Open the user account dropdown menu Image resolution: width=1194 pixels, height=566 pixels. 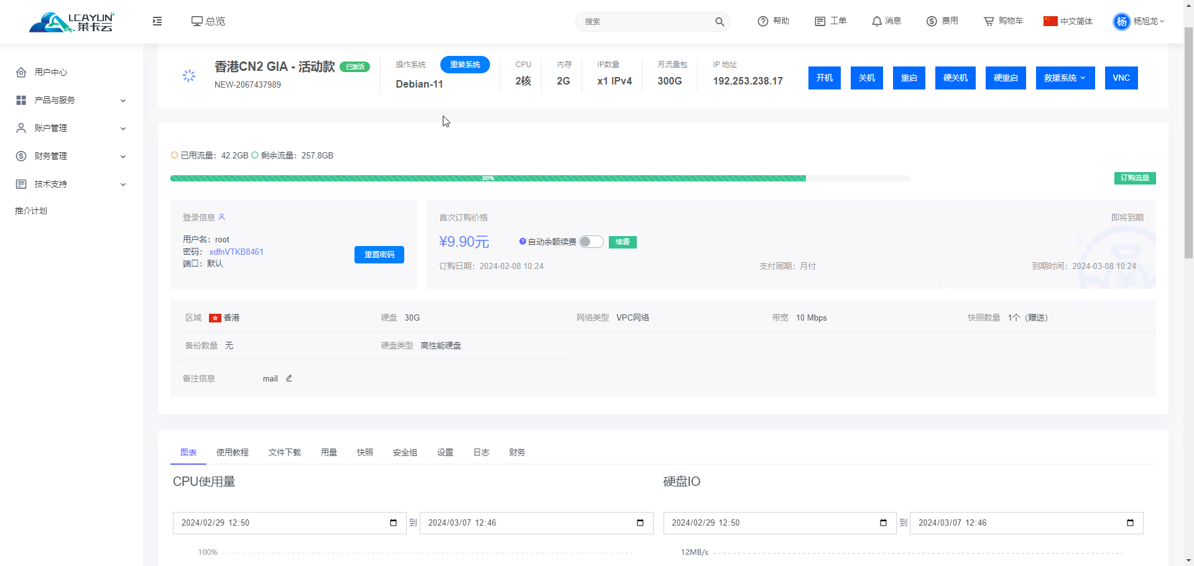click(x=1139, y=21)
